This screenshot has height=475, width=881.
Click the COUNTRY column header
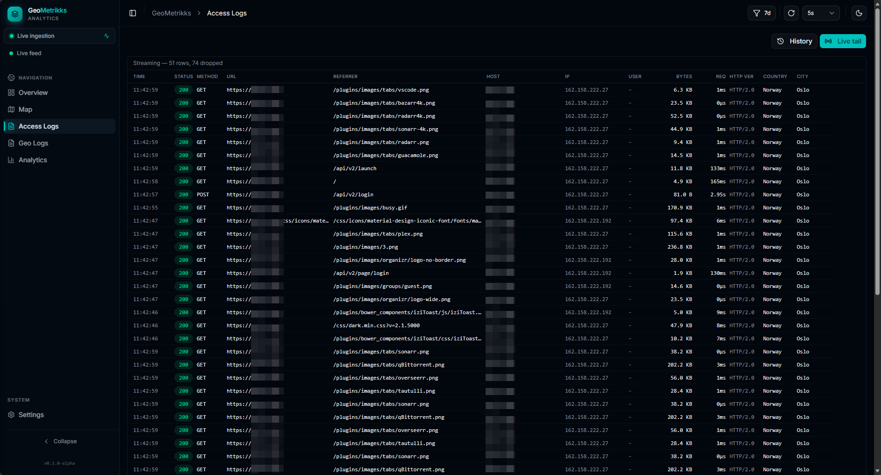(775, 77)
